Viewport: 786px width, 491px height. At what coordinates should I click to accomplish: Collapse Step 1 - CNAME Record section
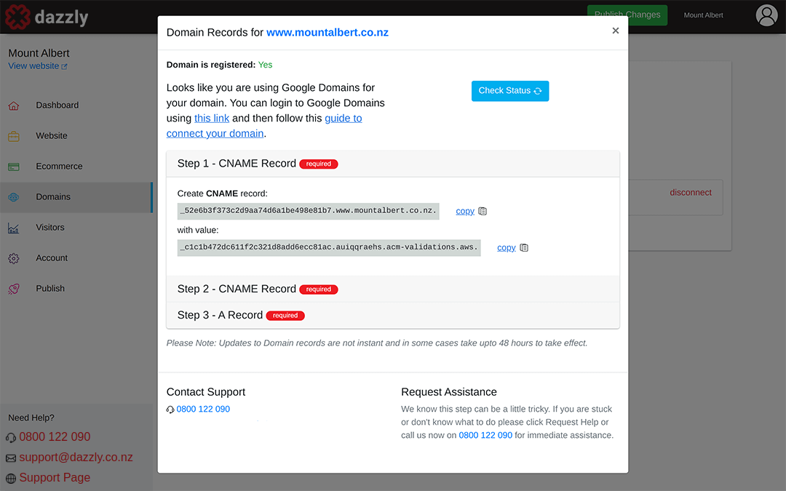393,164
